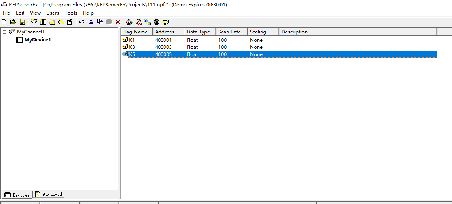Sort by the Tag Name column header
Screen dimensions: 452x204
pyautogui.click(x=137, y=32)
